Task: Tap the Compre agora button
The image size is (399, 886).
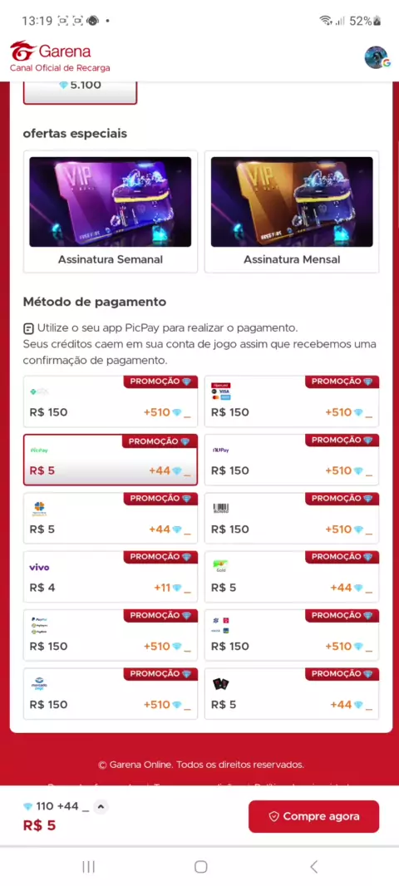Action: click(313, 816)
